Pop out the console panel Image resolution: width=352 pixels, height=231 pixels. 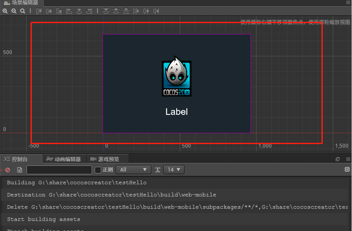[x=337, y=159]
